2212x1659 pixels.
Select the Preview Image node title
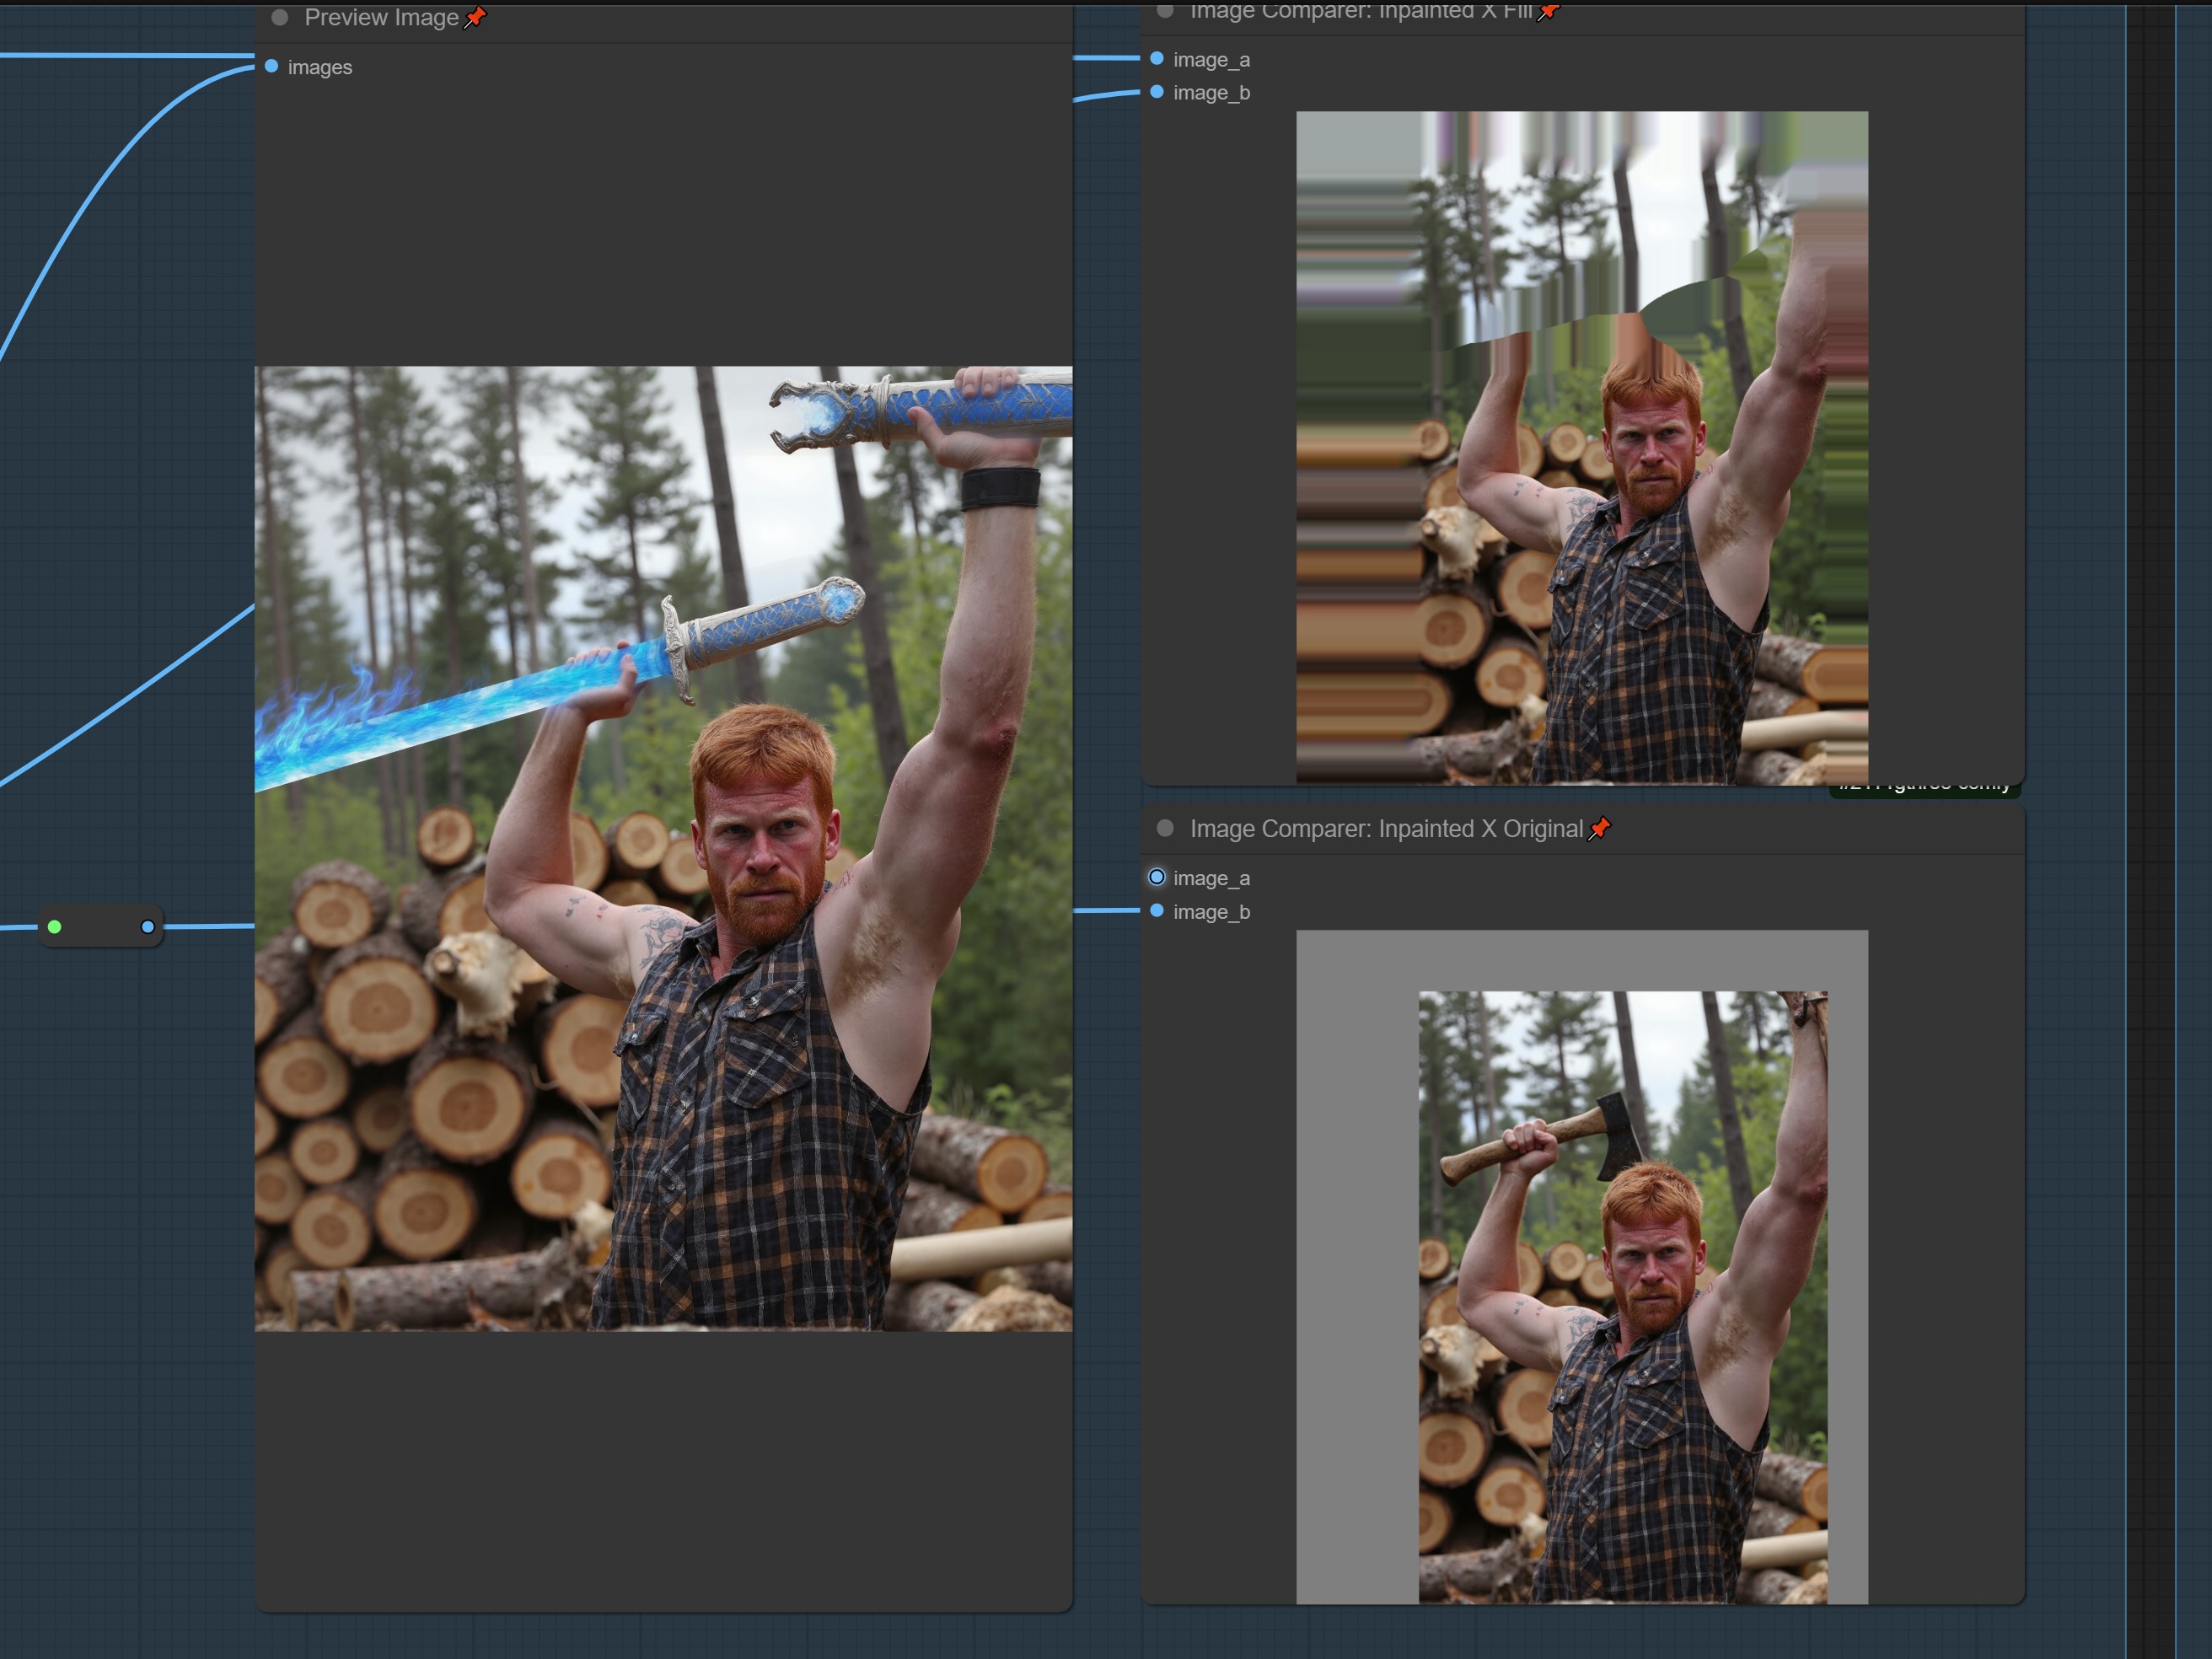[x=381, y=18]
